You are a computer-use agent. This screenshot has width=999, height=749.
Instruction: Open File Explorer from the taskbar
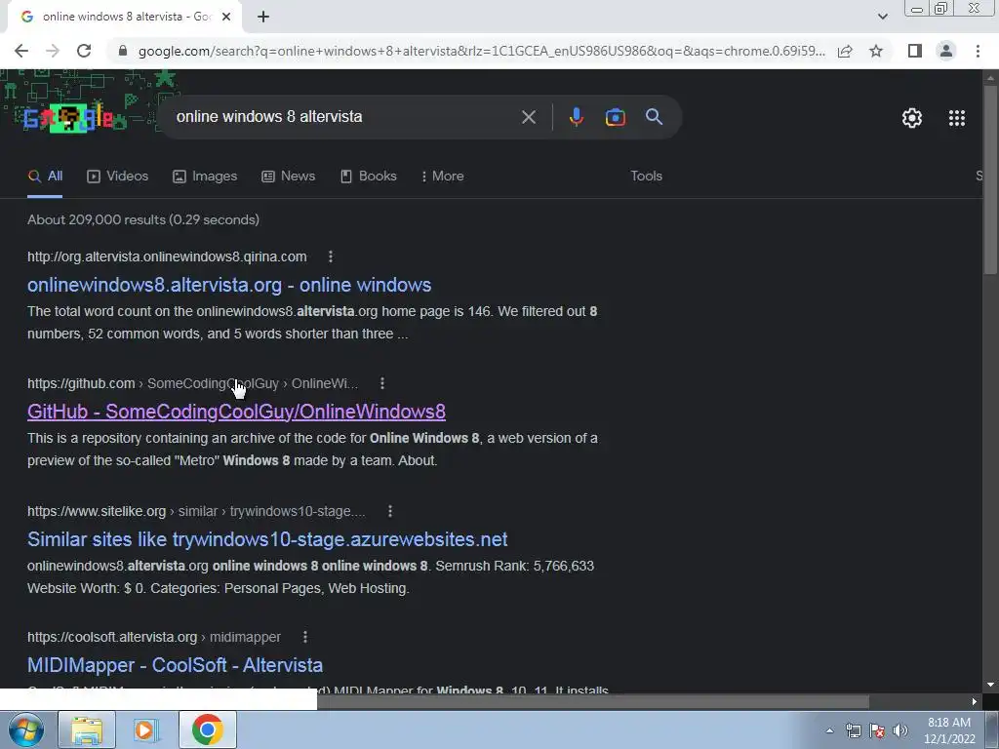tap(87, 729)
